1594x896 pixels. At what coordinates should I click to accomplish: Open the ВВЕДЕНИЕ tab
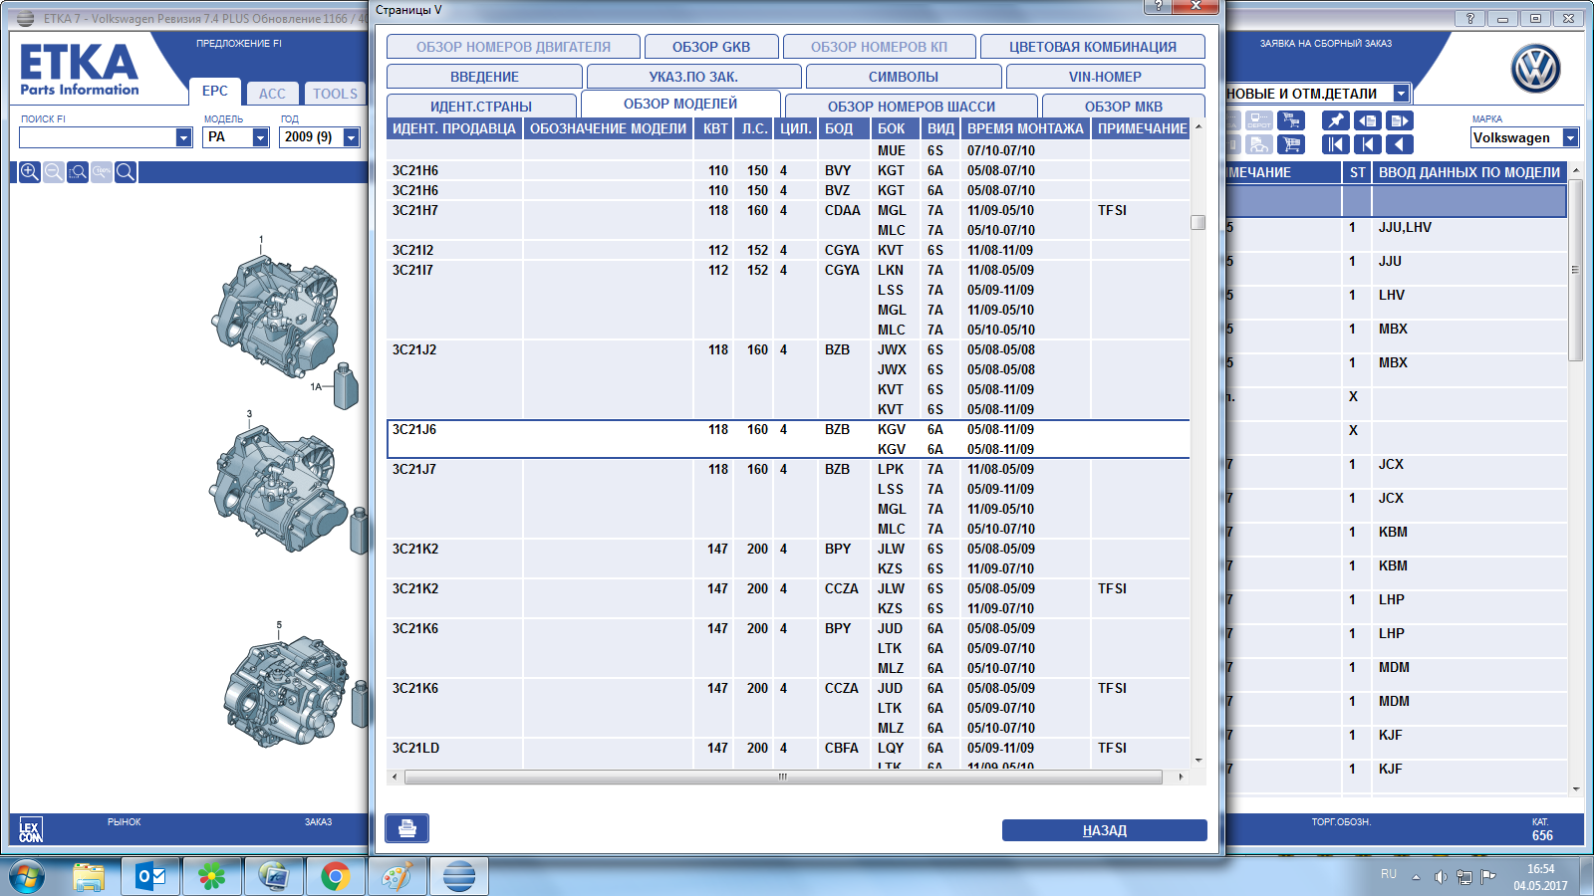[x=484, y=77]
